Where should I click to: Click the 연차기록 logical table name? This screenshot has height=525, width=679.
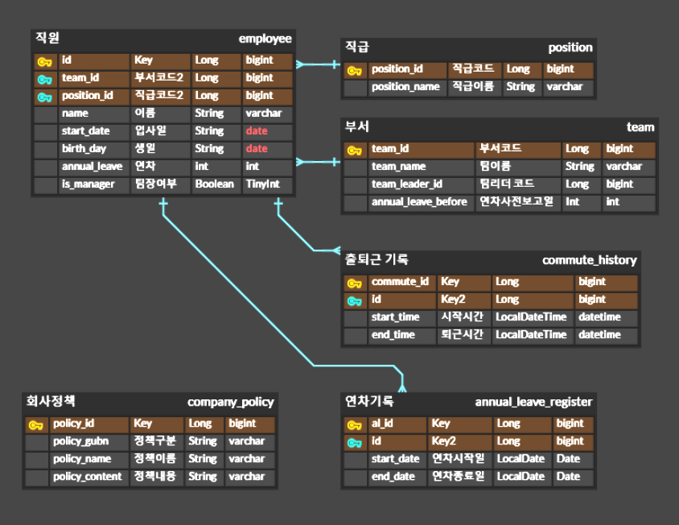click(369, 401)
